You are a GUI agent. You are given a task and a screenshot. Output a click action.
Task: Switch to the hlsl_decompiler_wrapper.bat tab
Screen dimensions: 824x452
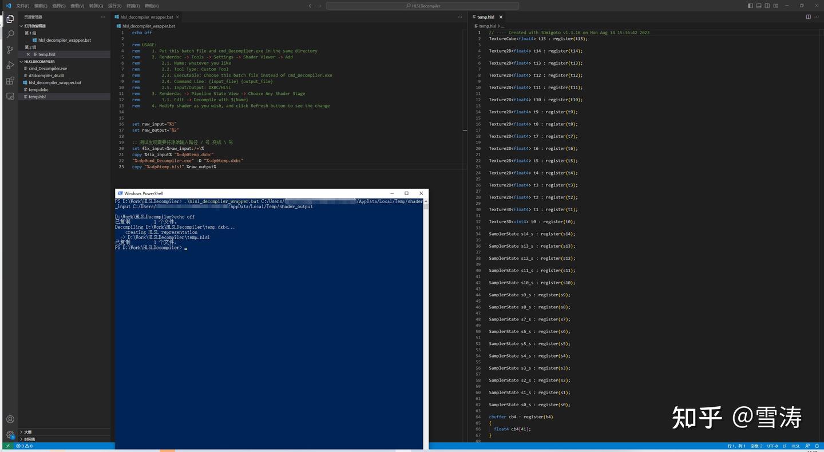[x=146, y=17]
